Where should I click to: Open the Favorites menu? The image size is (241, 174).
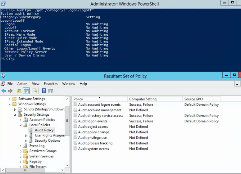click(x=51, y=84)
